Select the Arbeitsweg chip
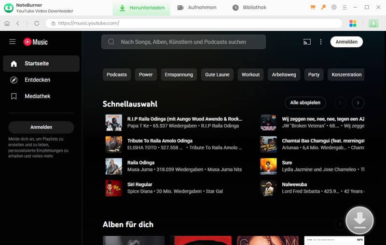386x245 pixels. point(284,75)
